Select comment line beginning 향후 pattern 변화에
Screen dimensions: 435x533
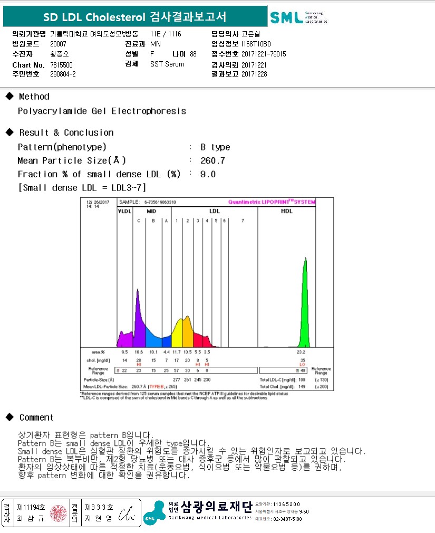(103, 475)
